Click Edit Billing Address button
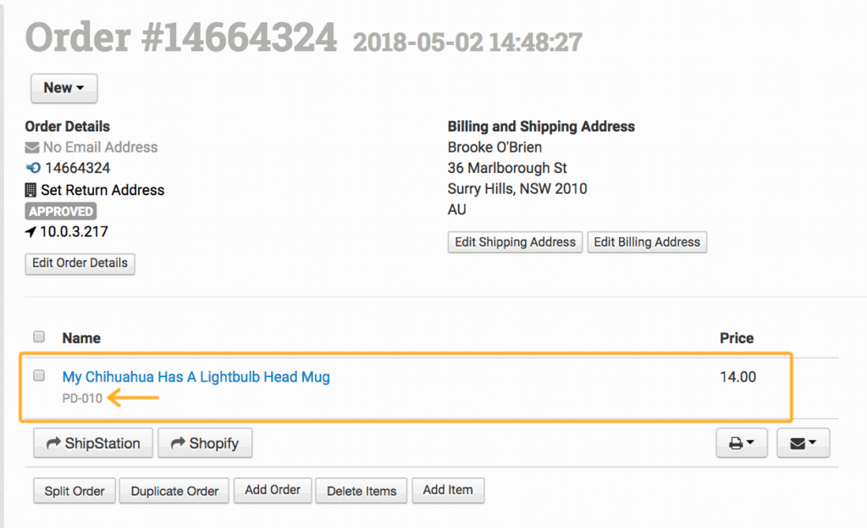 (647, 242)
